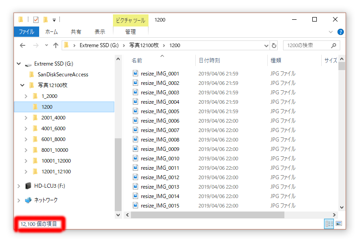Screen dimensions: 360x247
Task: Click the navigation pane scrollbar down arrow
Action: [x=118, y=215]
